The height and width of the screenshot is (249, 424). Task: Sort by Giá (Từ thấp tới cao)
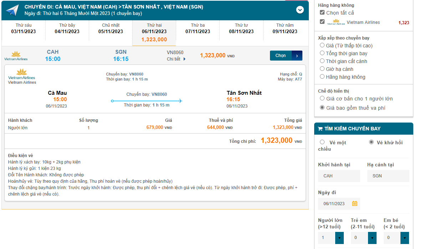tap(322, 45)
